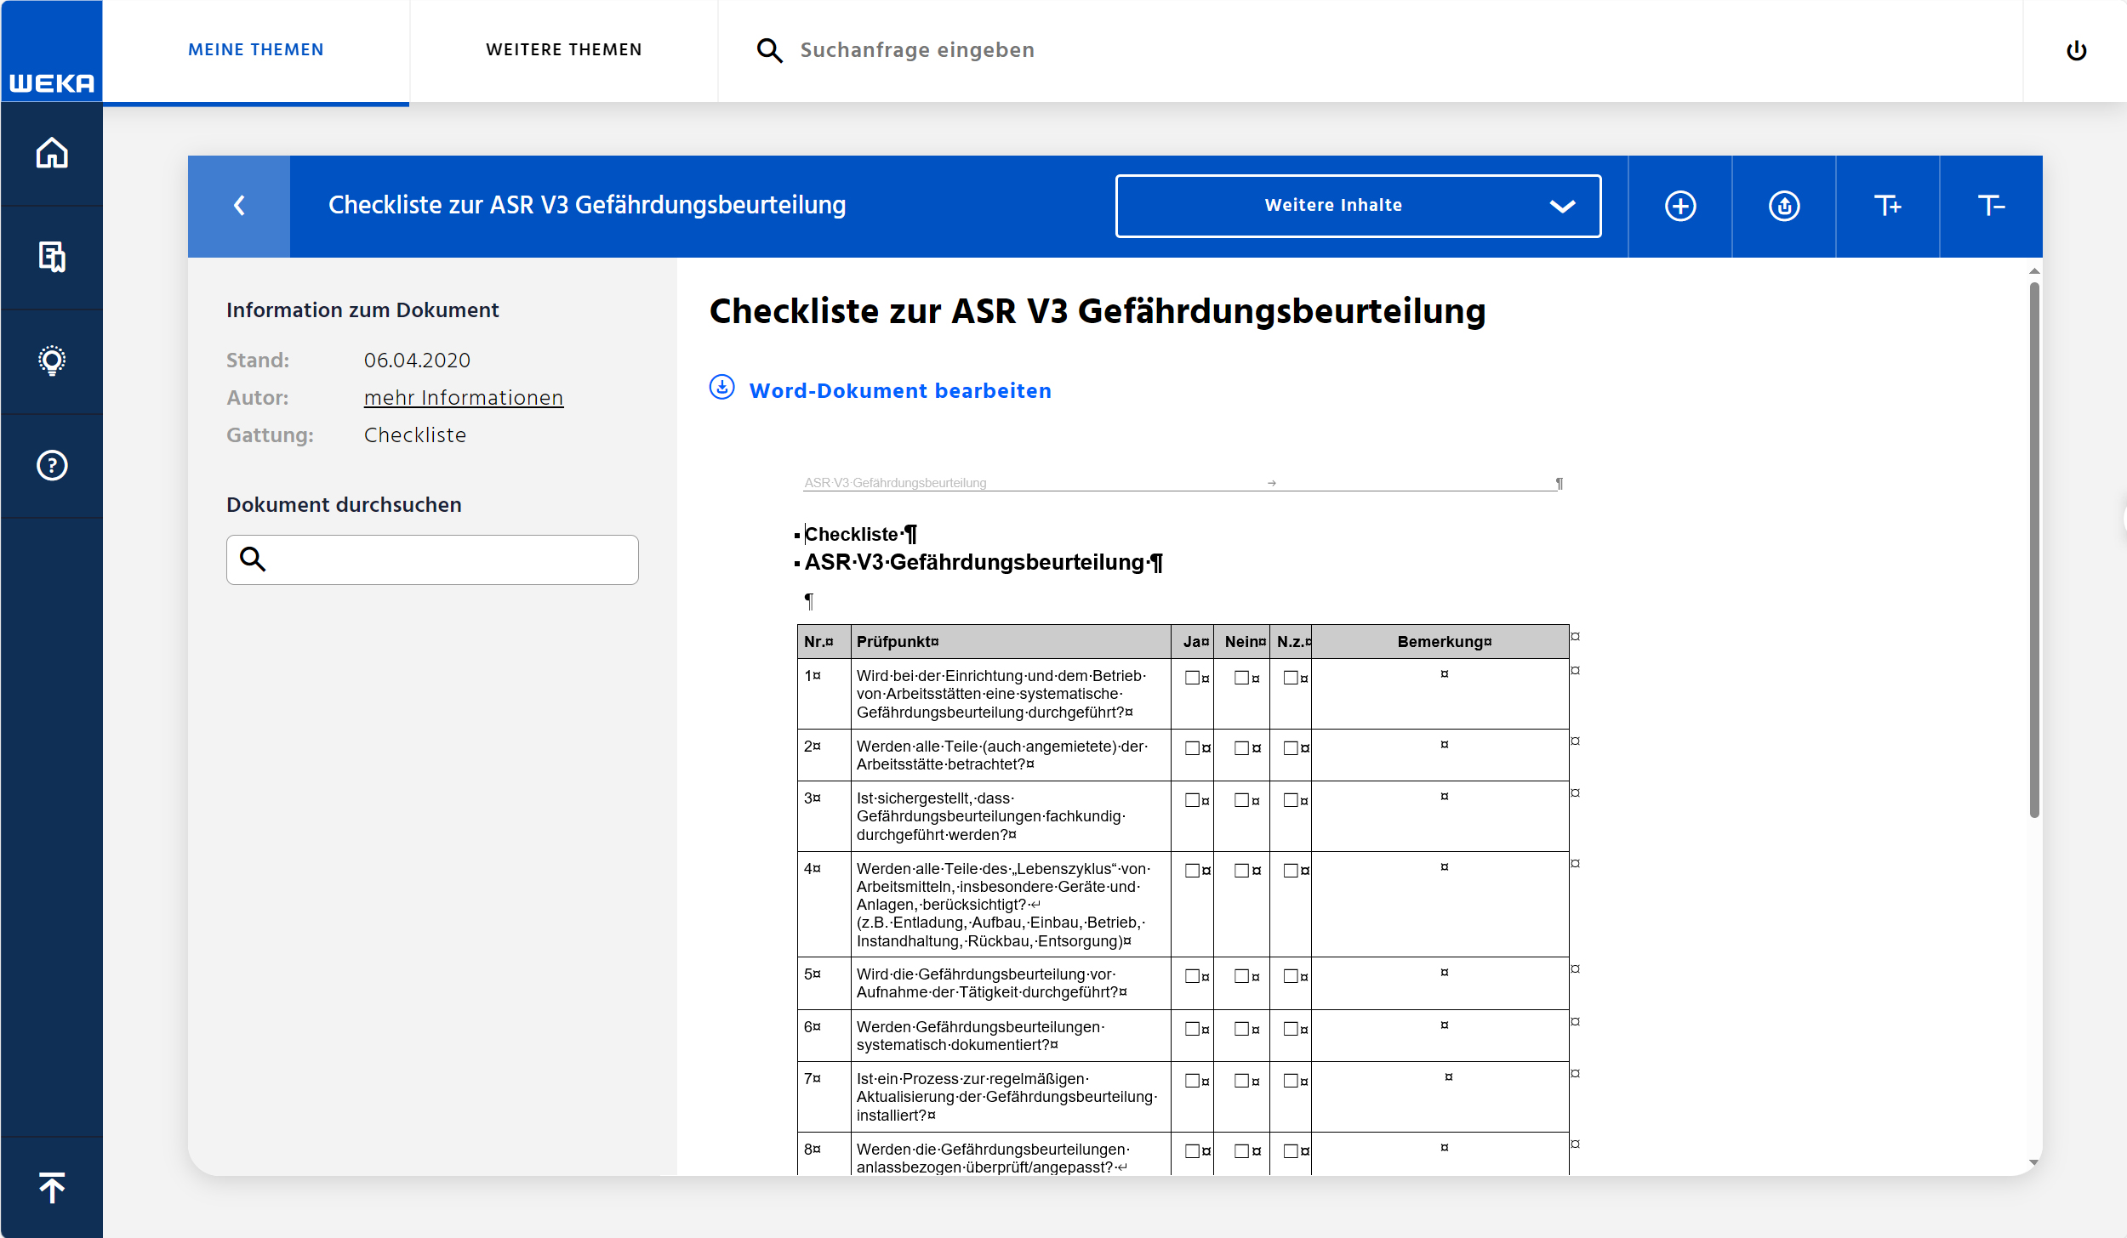2127x1238 pixels.
Task: Click Information zum Dokument heading
Action: click(362, 310)
